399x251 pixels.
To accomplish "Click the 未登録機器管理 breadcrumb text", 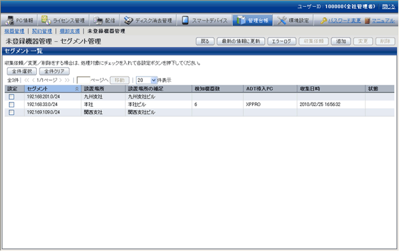I will 106,31.
